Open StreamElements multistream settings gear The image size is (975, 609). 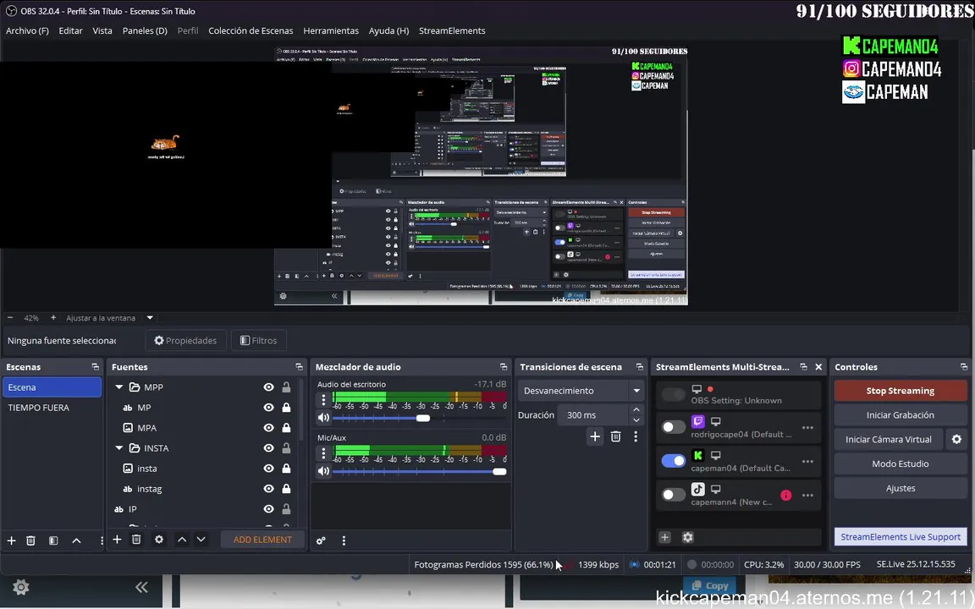tap(688, 537)
